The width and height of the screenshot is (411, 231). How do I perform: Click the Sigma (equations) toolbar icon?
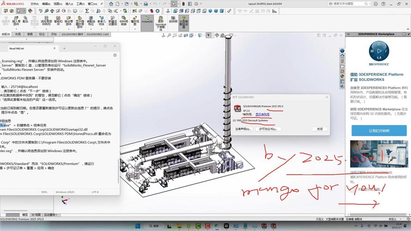pyautogui.click(x=87, y=11)
